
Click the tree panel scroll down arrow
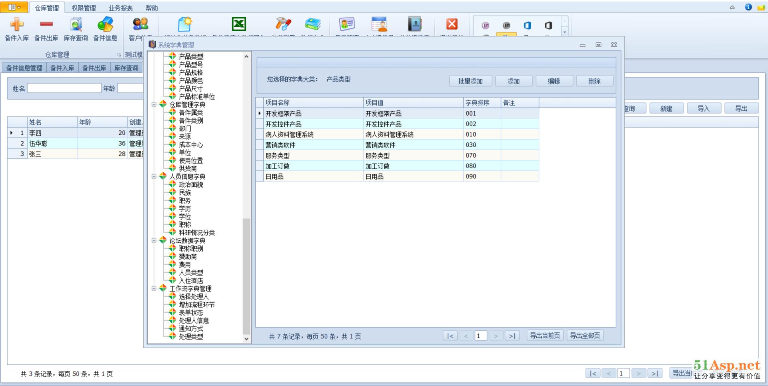[246, 339]
